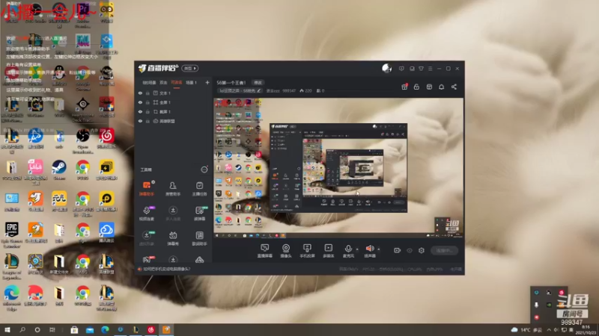Image resolution: width=599 pixels, height=336 pixels.
Task: Open the 歌词助手 tool
Action: (199, 238)
